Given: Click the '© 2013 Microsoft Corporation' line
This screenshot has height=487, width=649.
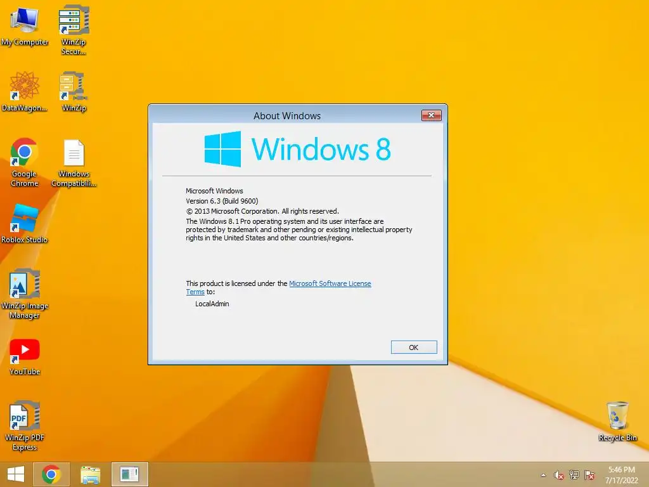Looking at the screenshot, I should tap(262, 211).
